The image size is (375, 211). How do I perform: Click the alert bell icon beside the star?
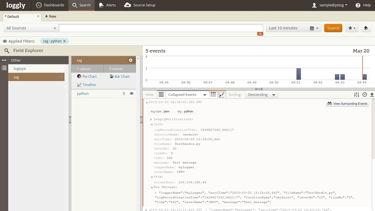coord(366,28)
